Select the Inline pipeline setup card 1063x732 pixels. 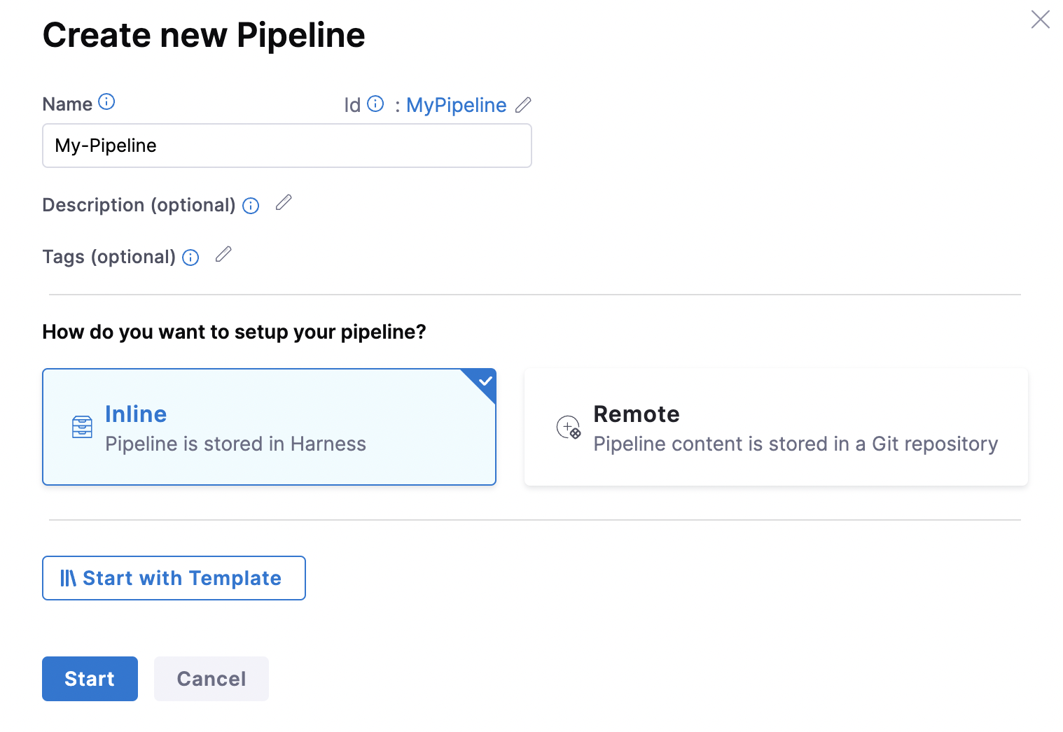click(269, 427)
